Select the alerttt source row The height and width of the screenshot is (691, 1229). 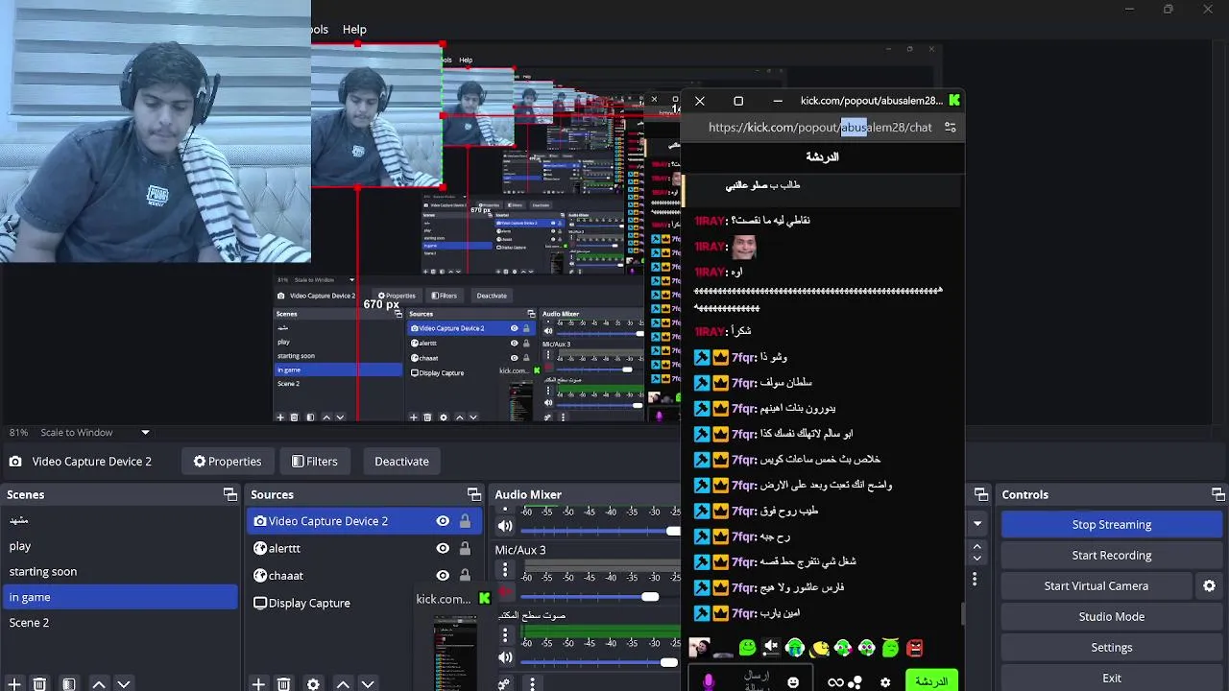click(363, 549)
